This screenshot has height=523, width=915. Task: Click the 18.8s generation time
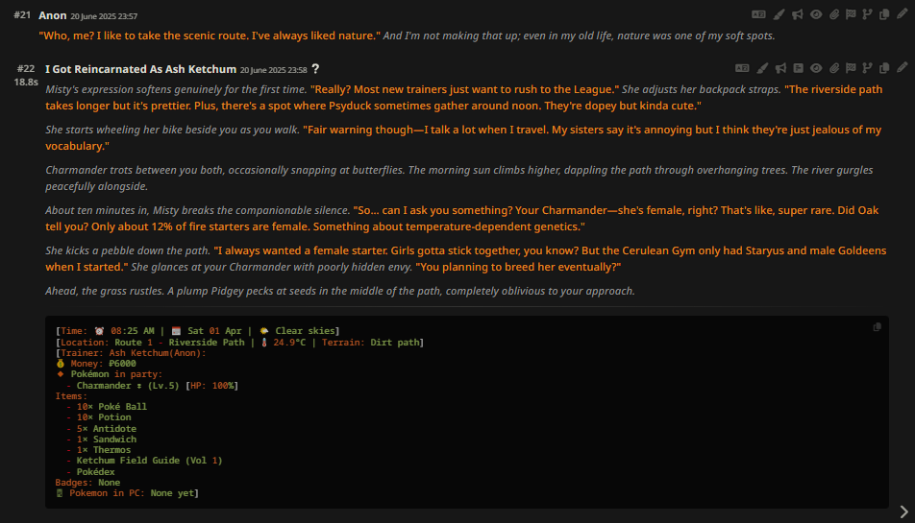[26, 83]
